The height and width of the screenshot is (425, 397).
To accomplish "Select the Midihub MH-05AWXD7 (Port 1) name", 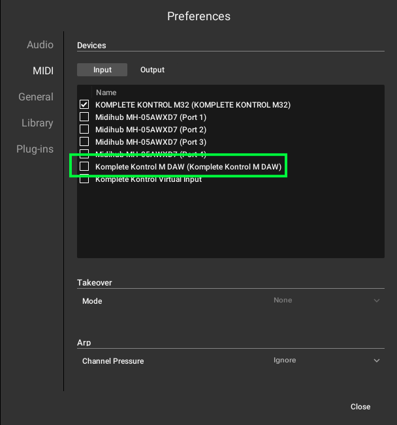I will pos(151,117).
